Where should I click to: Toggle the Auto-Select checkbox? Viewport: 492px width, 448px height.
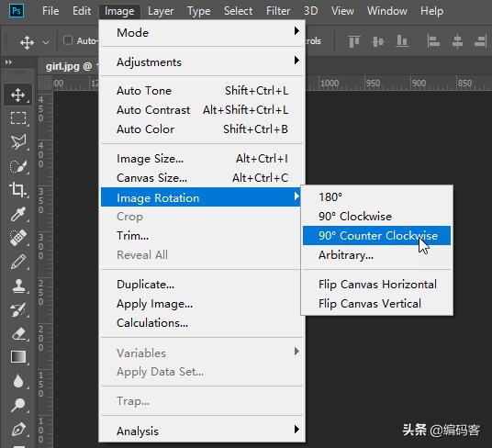68,40
